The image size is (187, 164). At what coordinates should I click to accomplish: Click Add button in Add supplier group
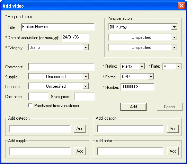coord(80,151)
